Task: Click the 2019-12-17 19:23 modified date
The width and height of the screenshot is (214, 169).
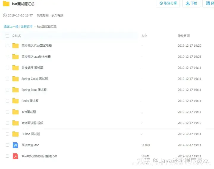Action: 189,57
